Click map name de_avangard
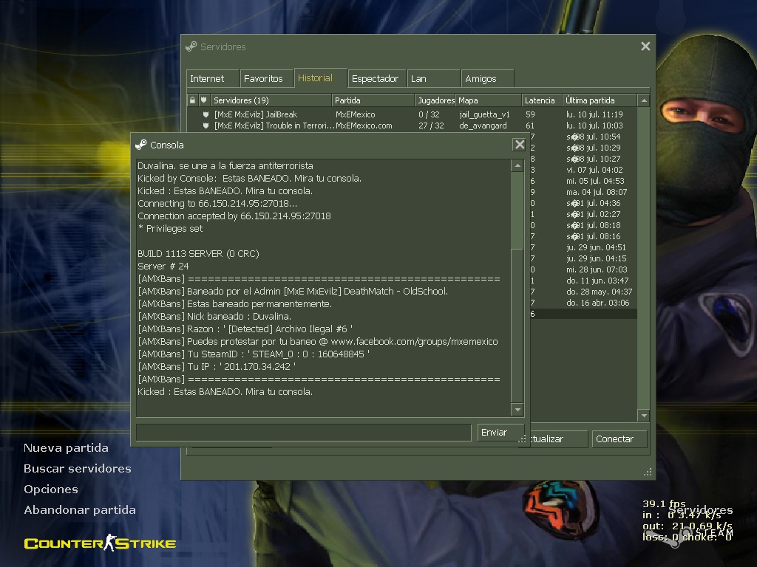 (x=483, y=126)
